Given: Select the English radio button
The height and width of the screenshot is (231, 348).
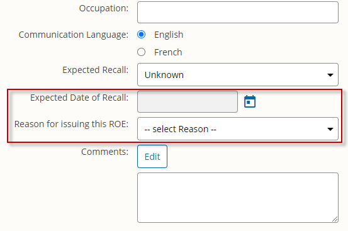Looking at the screenshot, I should [142, 35].
